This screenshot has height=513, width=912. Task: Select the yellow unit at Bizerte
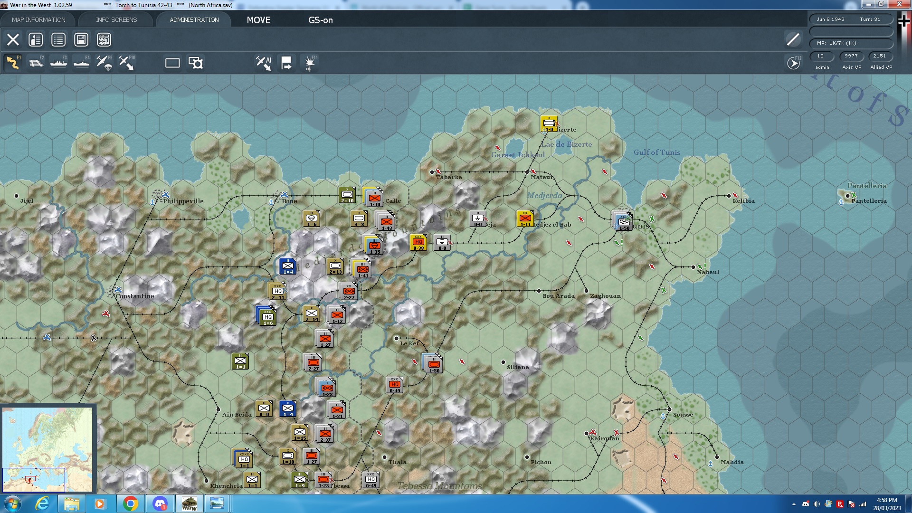(x=549, y=123)
